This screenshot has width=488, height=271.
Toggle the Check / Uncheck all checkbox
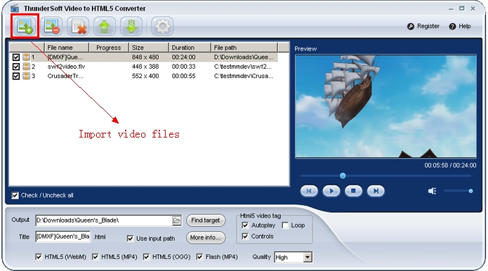click(x=15, y=195)
